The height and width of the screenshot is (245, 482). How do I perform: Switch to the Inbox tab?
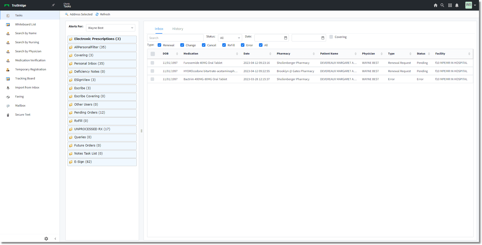[159, 29]
